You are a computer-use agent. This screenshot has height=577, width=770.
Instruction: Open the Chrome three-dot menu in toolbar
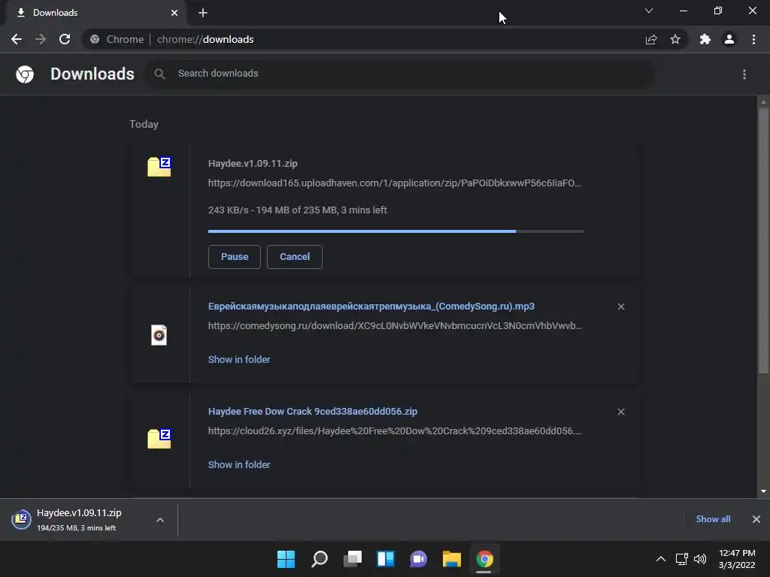coord(753,39)
